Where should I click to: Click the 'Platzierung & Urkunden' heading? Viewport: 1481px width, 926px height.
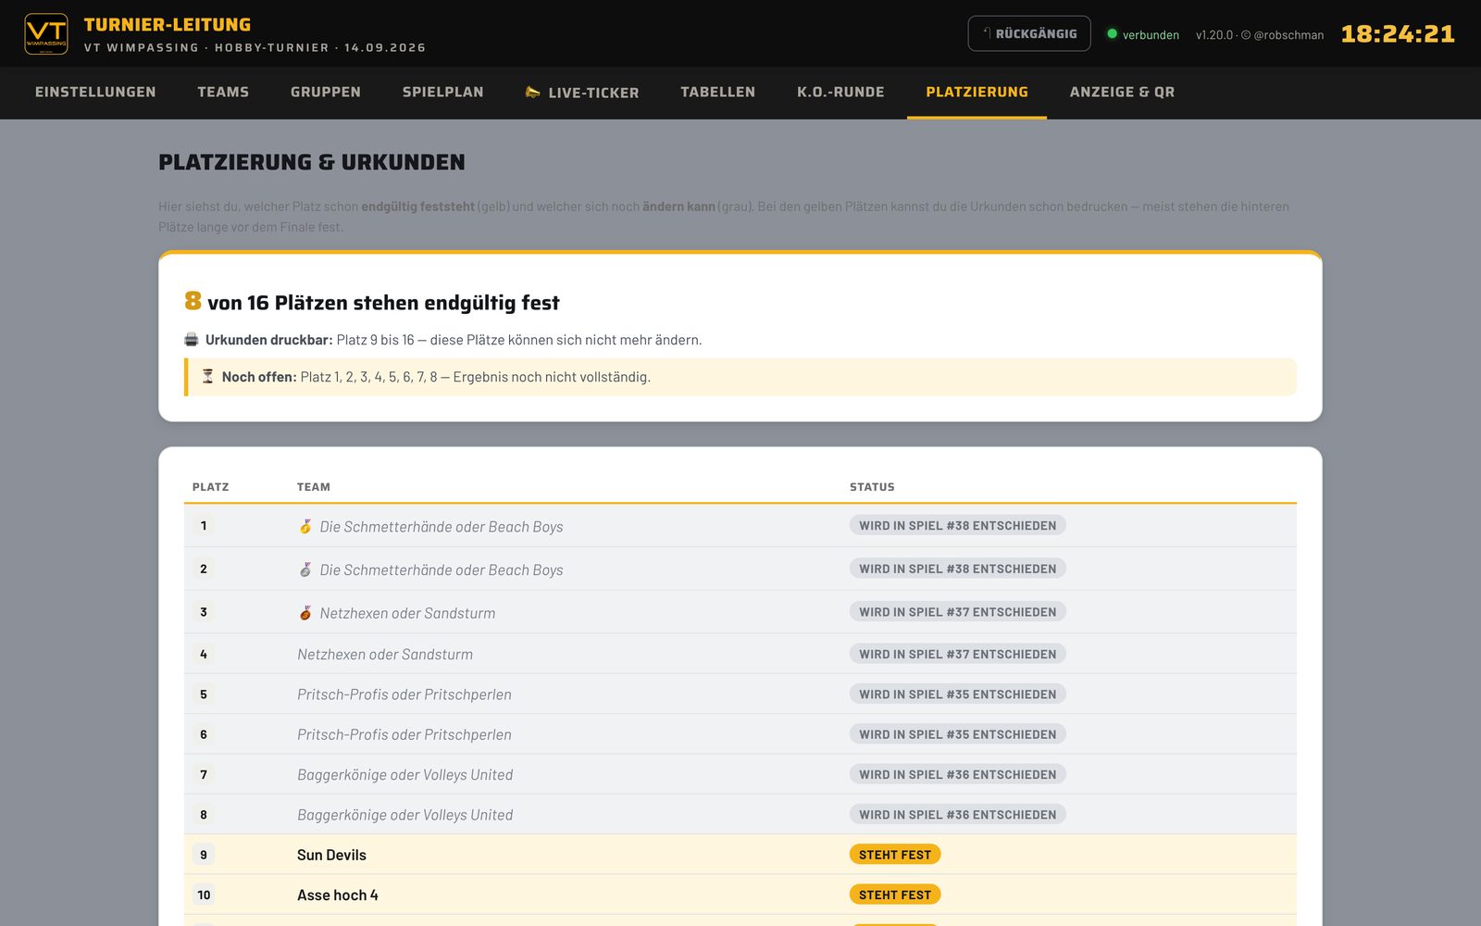point(312,162)
